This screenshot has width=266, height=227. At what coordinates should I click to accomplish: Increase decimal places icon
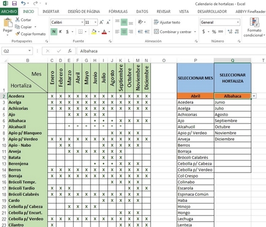point(230,32)
